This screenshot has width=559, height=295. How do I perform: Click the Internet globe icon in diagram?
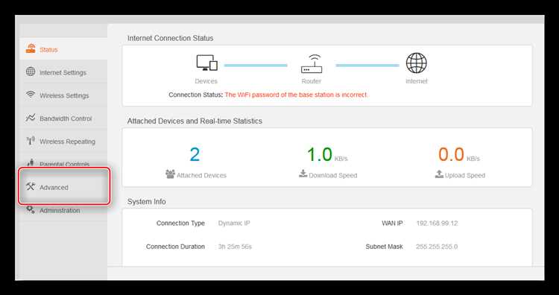pos(417,63)
